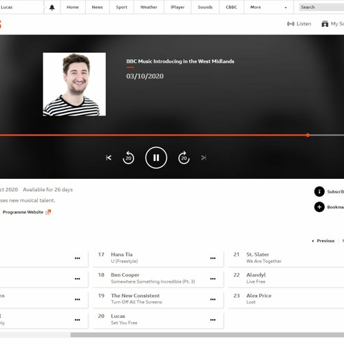Open BBC Music Introducing in the West Midlands title

coord(180,61)
